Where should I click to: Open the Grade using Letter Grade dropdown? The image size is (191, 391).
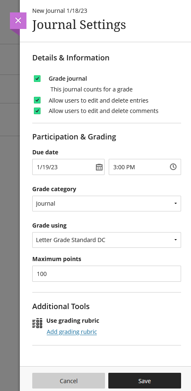click(107, 240)
